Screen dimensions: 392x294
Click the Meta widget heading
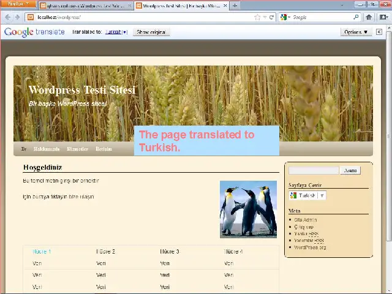click(x=294, y=211)
